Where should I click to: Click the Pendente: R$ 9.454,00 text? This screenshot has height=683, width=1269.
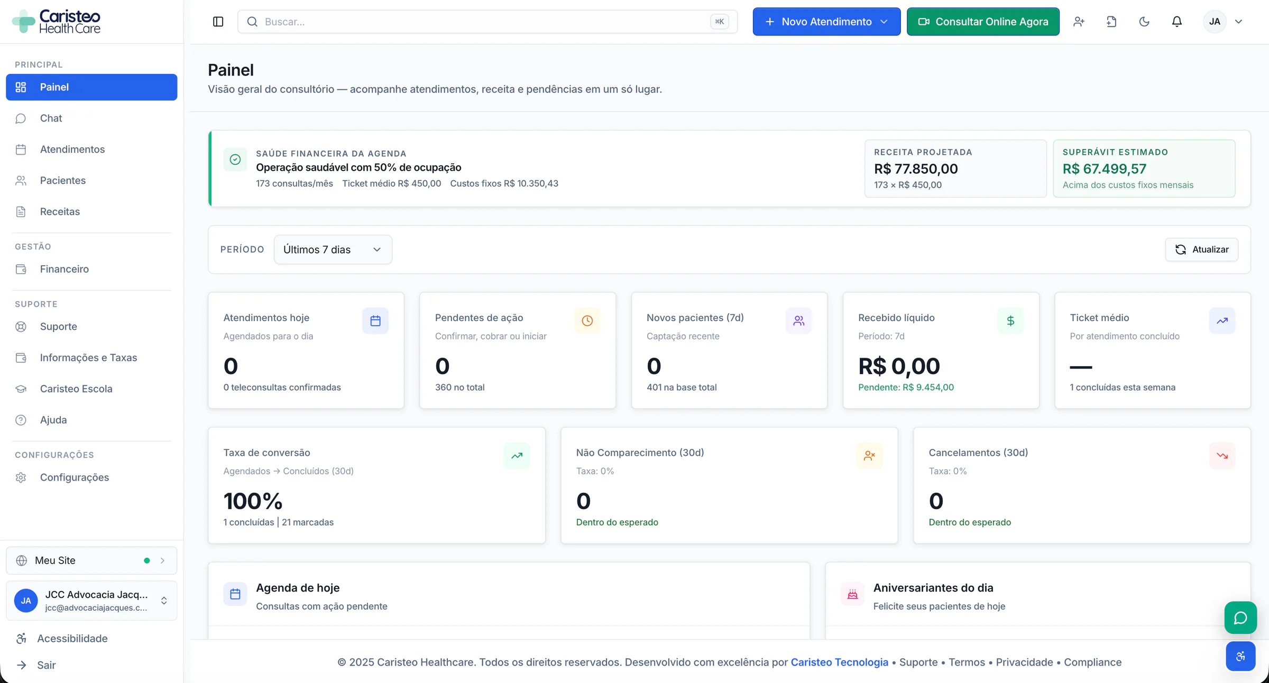click(x=906, y=388)
